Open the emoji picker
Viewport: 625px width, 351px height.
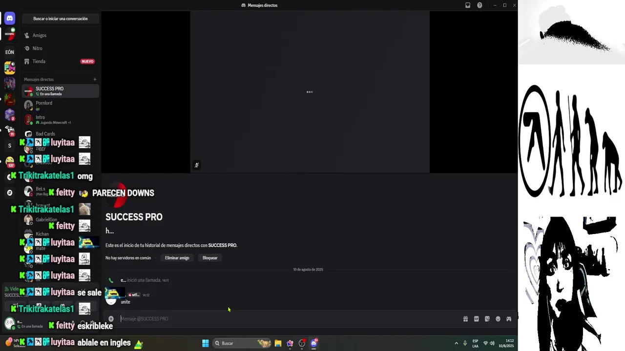[498, 319]
